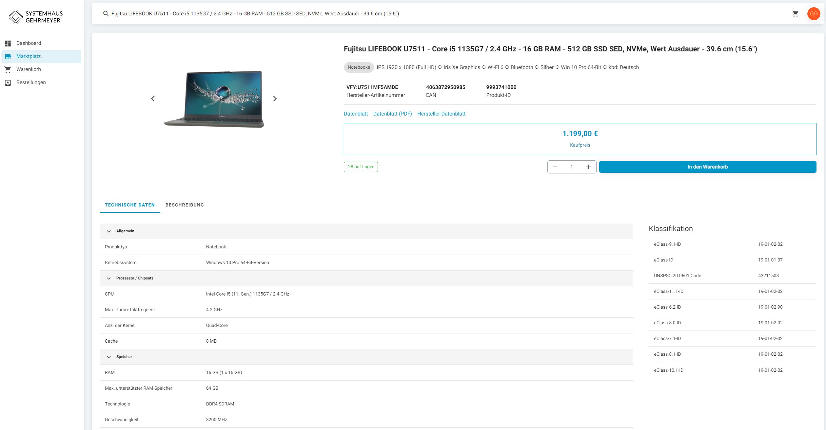Click the 64 GB max RAM value
This screenshot has height=430, width=826.
212,388
